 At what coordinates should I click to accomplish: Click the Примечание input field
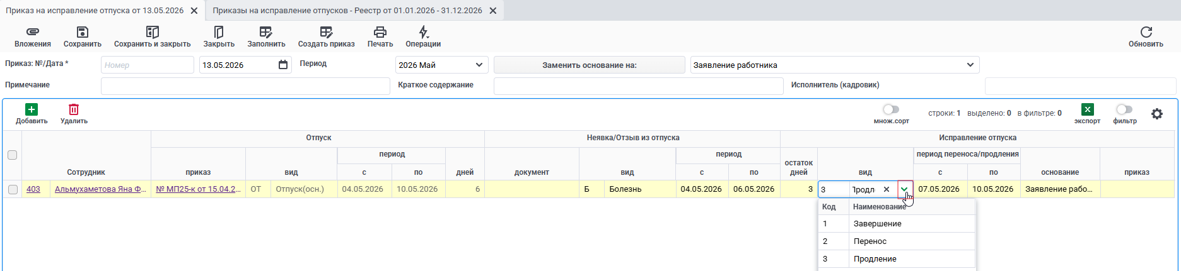[x=245, y=86]
